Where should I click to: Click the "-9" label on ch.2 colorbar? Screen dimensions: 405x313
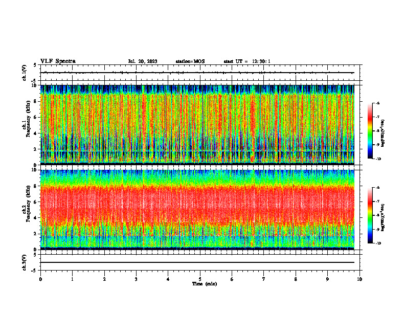click(x=377, y=229)
